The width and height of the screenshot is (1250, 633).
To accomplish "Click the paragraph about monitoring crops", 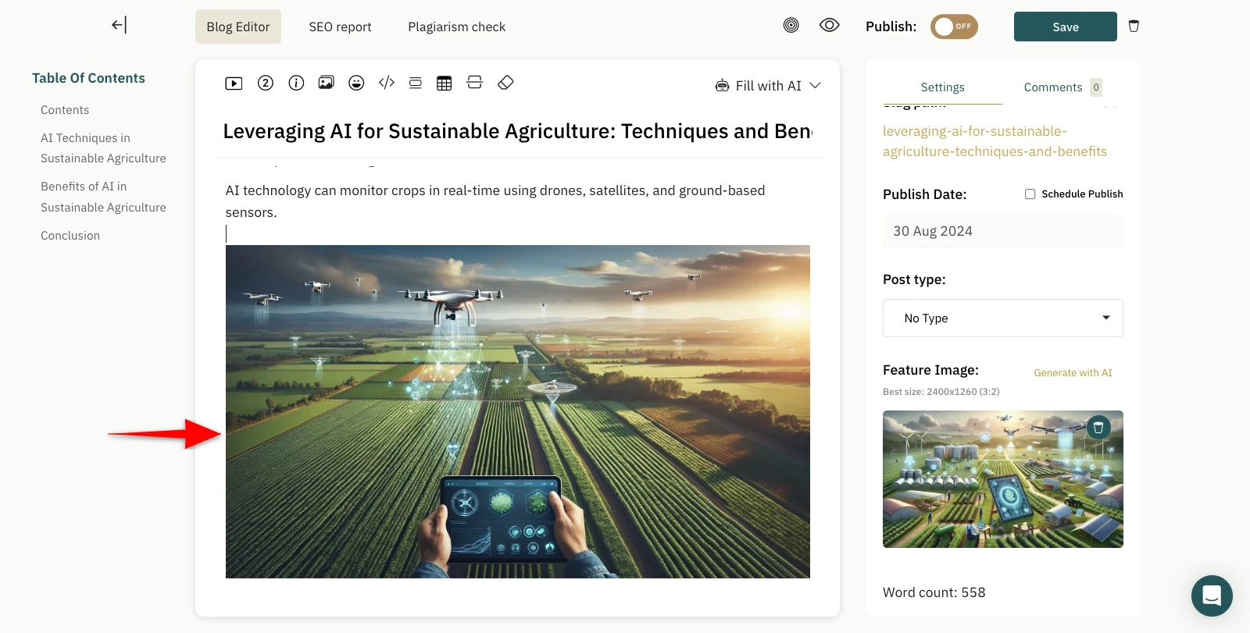I will click(x=495, y=201).
